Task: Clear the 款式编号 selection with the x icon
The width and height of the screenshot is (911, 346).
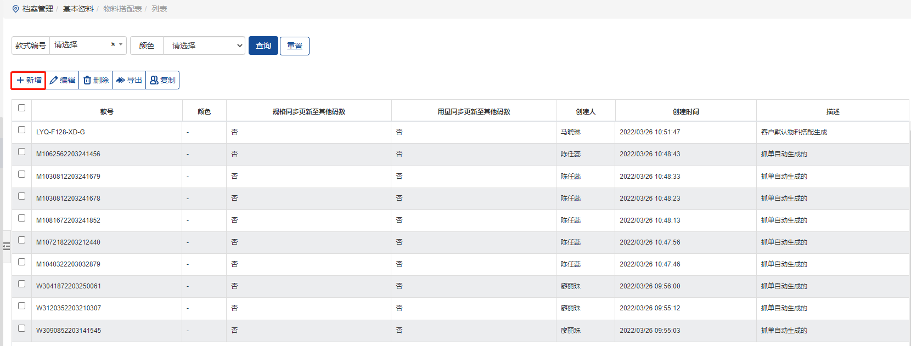Action: point(113,44)
